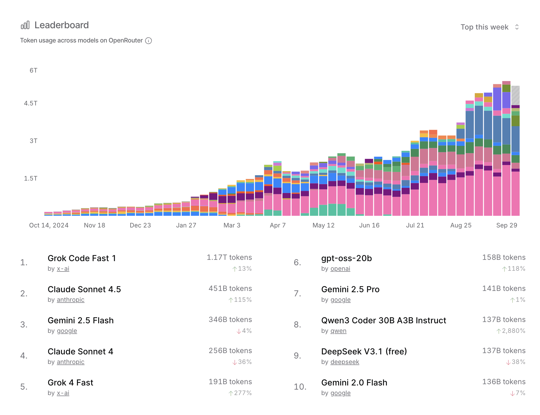Viewport: 540px width, 415px height.
Task: Click the Sep 29 axis date label
Action: [x=507, y=225]
